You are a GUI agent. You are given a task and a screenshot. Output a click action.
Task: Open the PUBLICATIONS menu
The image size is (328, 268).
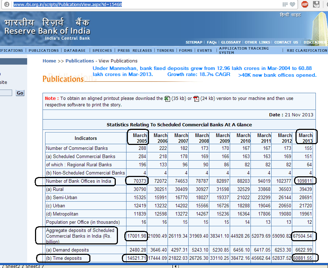[x=44, y=51]
